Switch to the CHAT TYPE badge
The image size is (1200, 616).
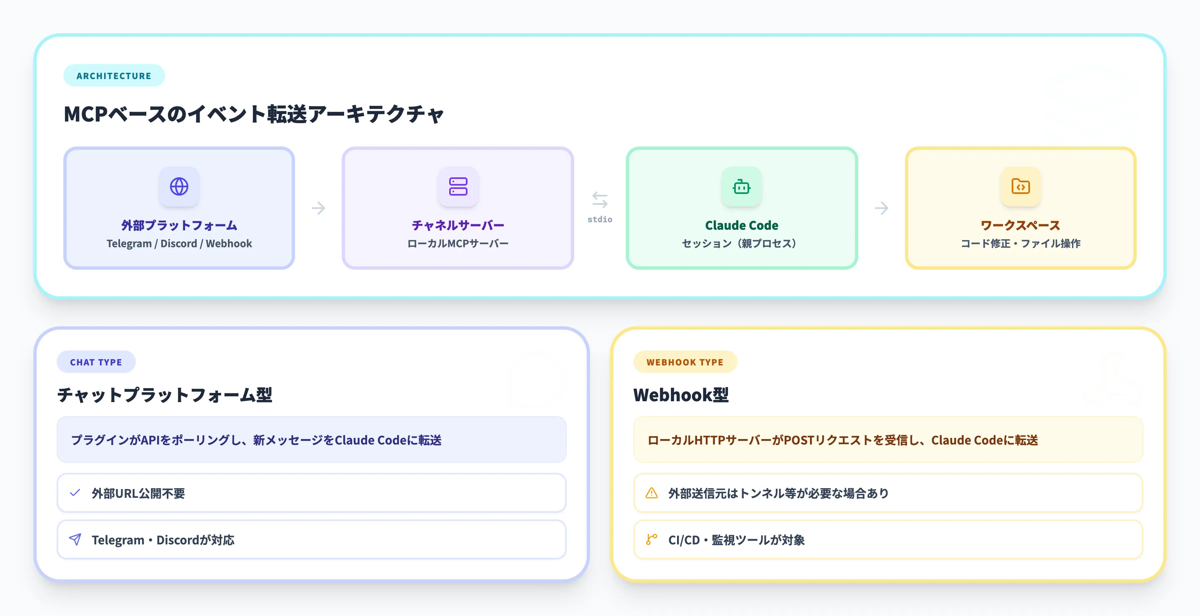(x=96, y=362)
